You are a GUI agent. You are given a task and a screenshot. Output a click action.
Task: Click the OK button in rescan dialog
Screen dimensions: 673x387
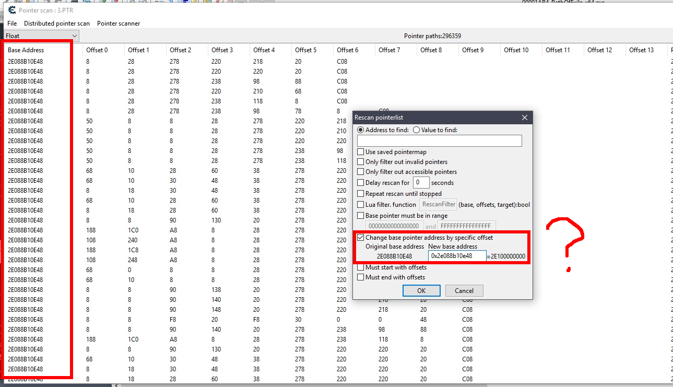[x=421, y=291]
